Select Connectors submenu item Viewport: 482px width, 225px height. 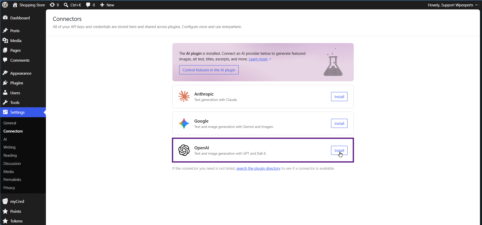click(x=13, y=131)
